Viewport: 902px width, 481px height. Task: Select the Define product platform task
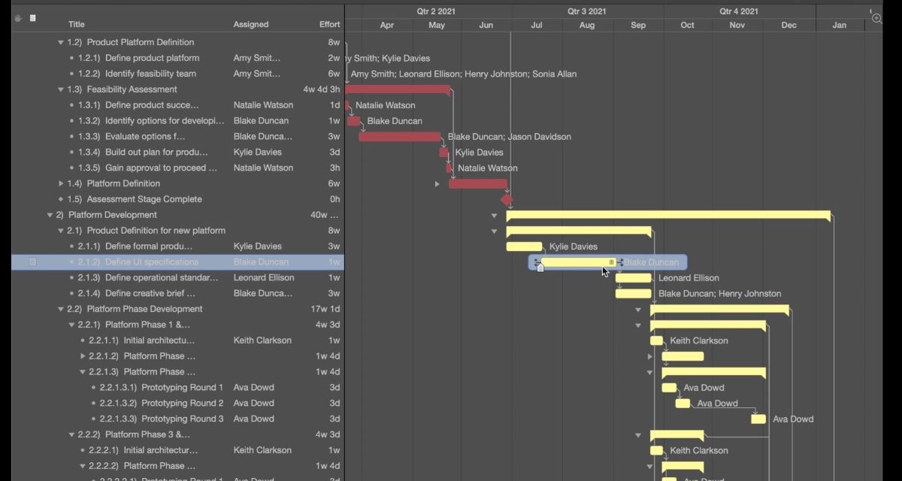pyautogui.click(x=152, y=59)
